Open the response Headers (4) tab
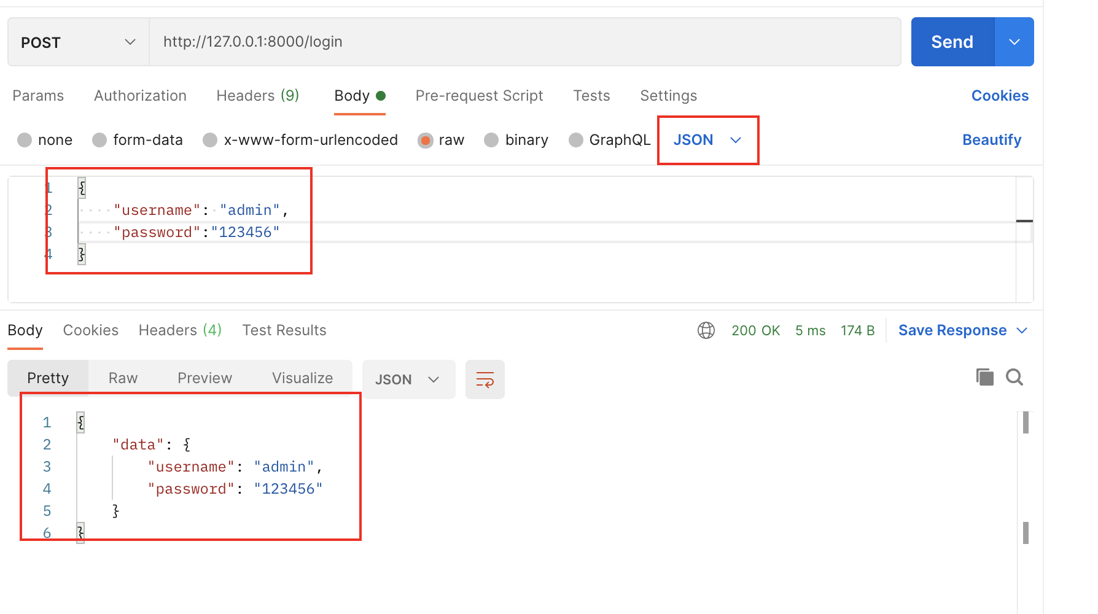Image resolution: width=1098 pixels, height=614 pixels. 180,330
